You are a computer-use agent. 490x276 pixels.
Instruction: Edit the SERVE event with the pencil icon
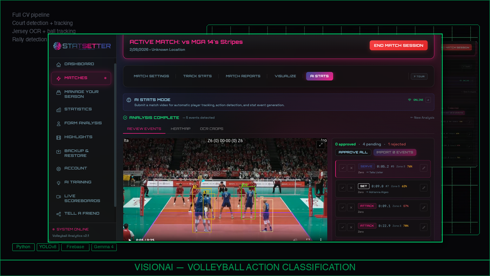pos(423,168)
